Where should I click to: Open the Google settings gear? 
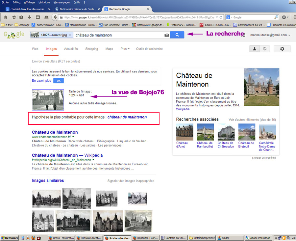click(x=282, y=49)
